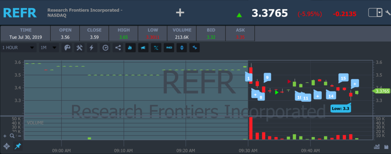Viewport: 391px width, 154px height.
Task: Toggle the flame heat icon
Action: (130, 48)
